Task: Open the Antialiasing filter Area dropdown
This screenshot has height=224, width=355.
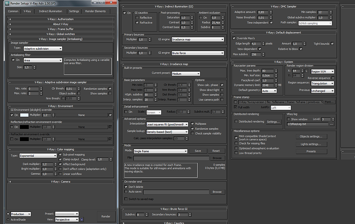Action: click(x=43, y=60)
